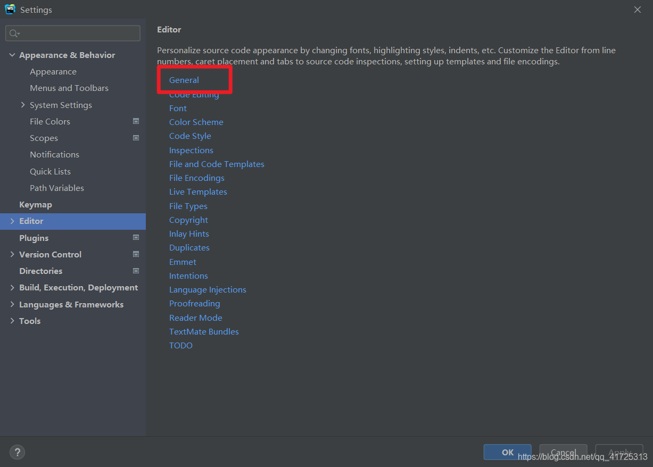This screenshot has width=653, height=467.
Task: Click the project-level icon next to Directories
Action: point(136,271)
